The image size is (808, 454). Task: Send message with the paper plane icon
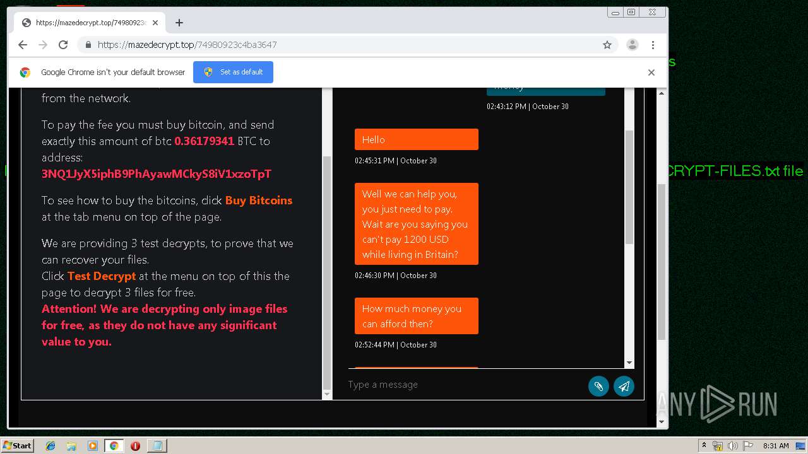[x=624, y=386]
